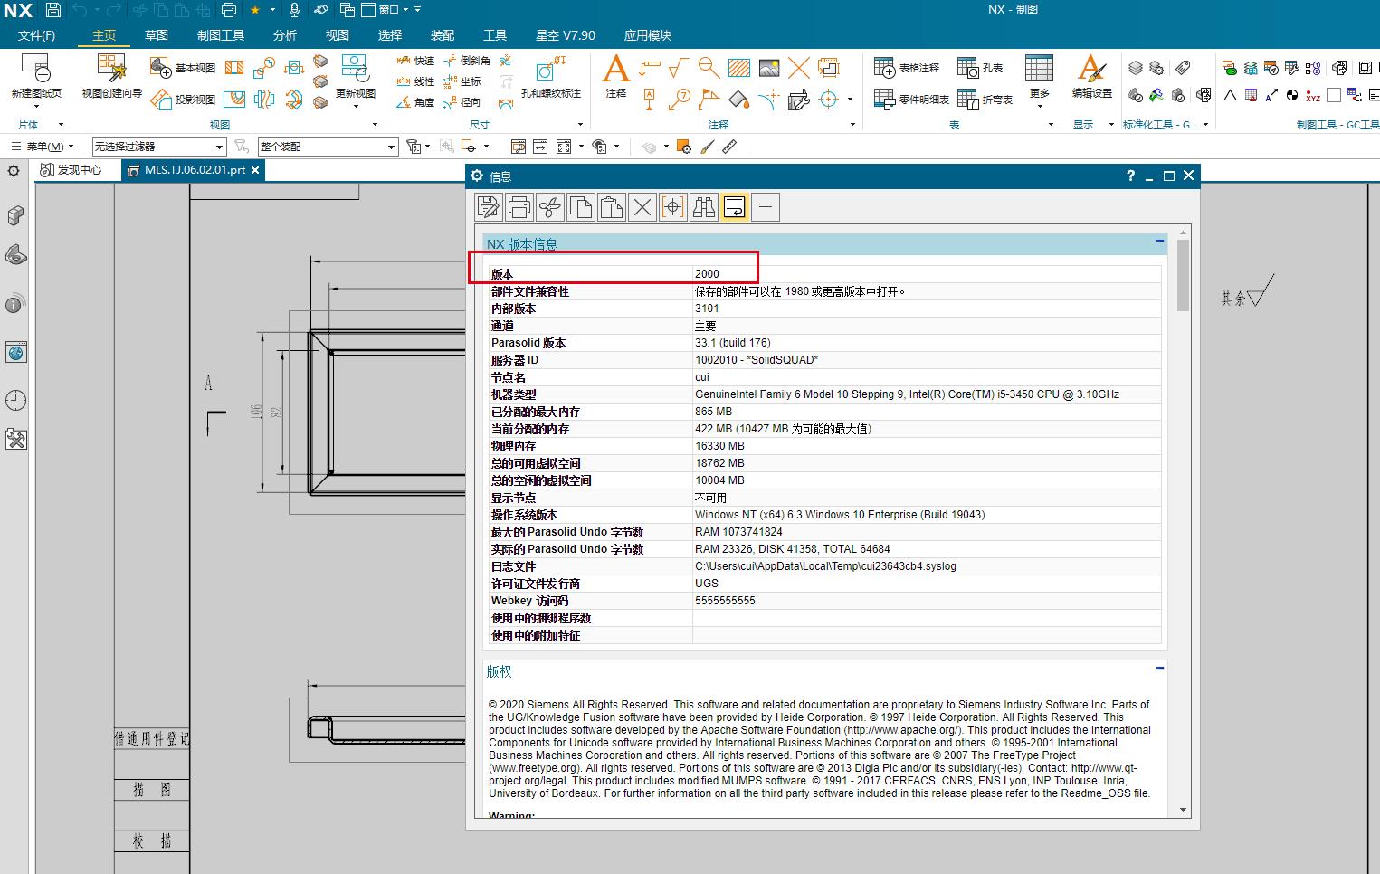Image resolution: width=1380 pixels, height=874 pixels.
Task: Select the 快速 rapid dimension tool
Action: coord(415,61)
